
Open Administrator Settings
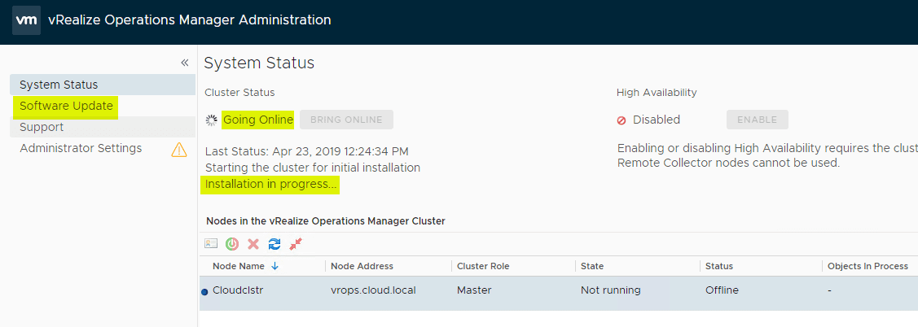[x=81, y=148]
